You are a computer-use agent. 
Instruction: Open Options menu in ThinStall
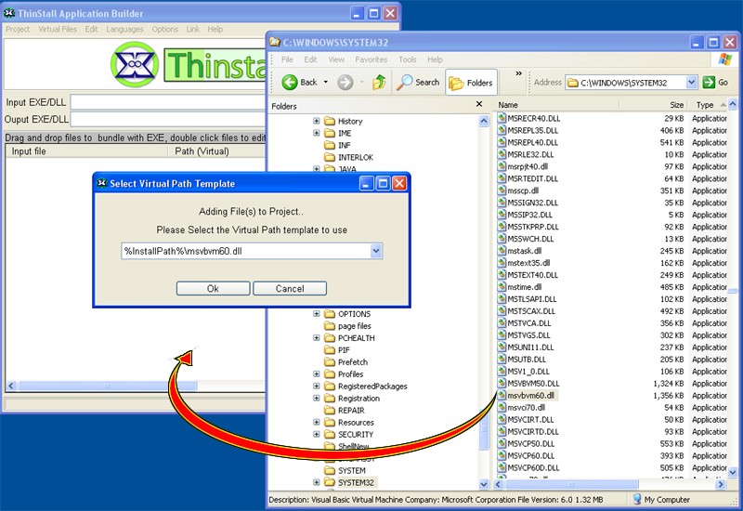165,30
